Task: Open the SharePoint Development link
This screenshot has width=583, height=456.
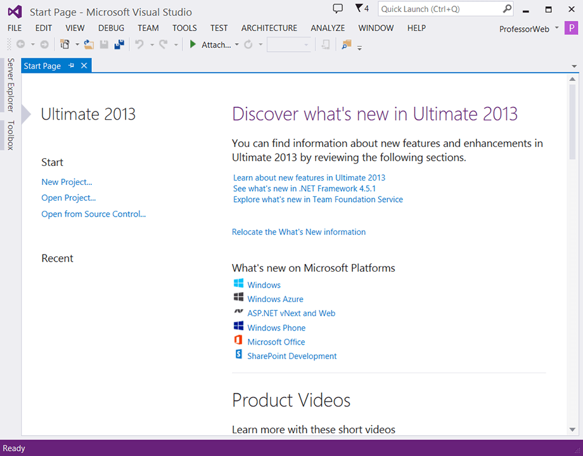Action: 292,356
